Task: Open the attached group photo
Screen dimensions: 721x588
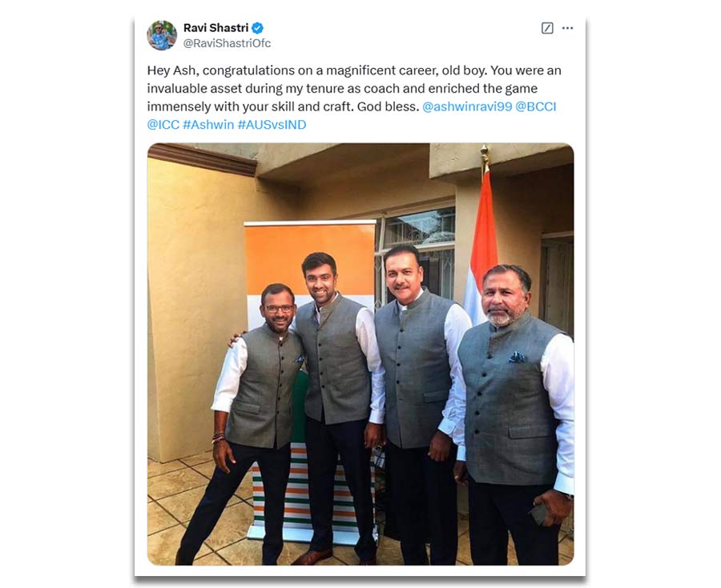Action: pos(360,354)
